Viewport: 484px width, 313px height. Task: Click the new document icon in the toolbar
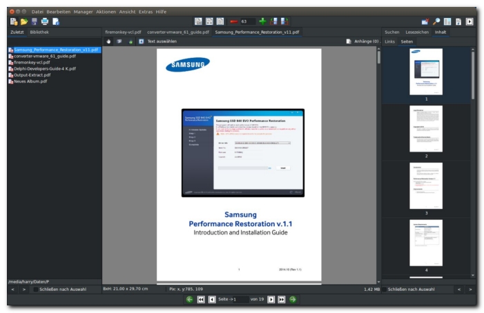tap(14, 21)
